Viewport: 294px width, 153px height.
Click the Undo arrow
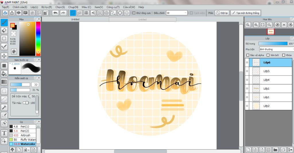pos(55,13)
